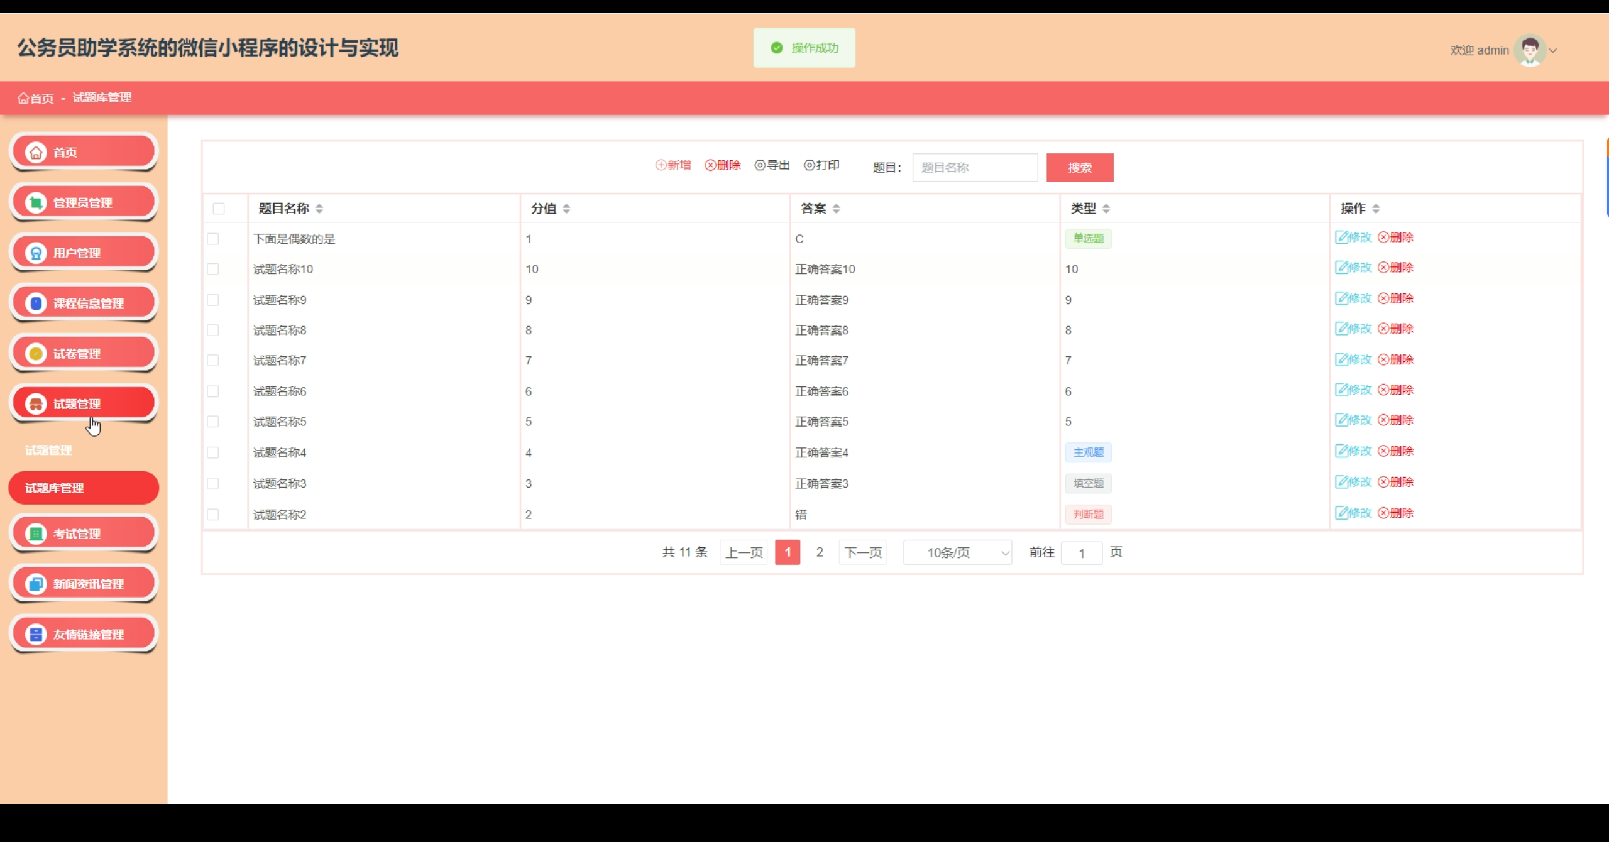Select the checkbox beside 试题名称4
1609x842 pixels.
[213, 452]
